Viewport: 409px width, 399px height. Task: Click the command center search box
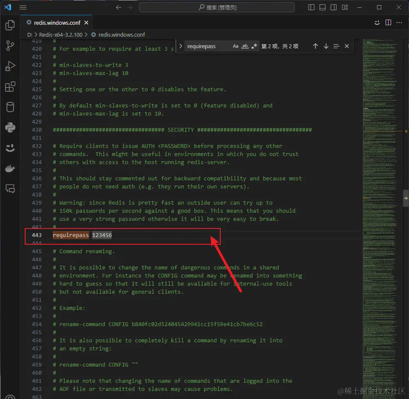tap(217, 7)
